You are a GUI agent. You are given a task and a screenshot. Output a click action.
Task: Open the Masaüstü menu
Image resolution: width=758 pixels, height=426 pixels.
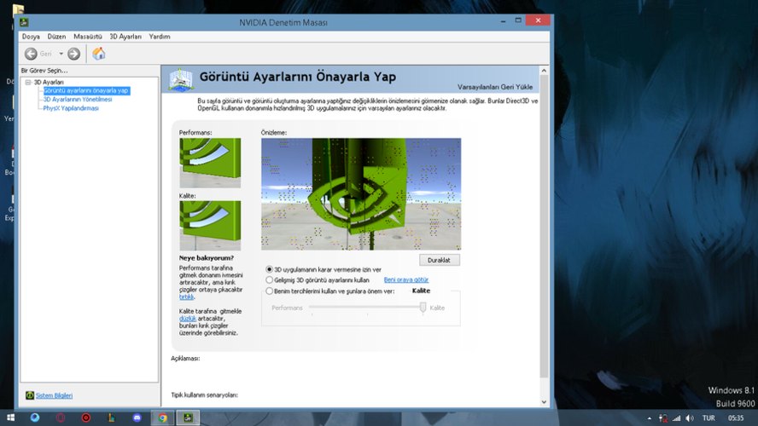click(88, 36)
